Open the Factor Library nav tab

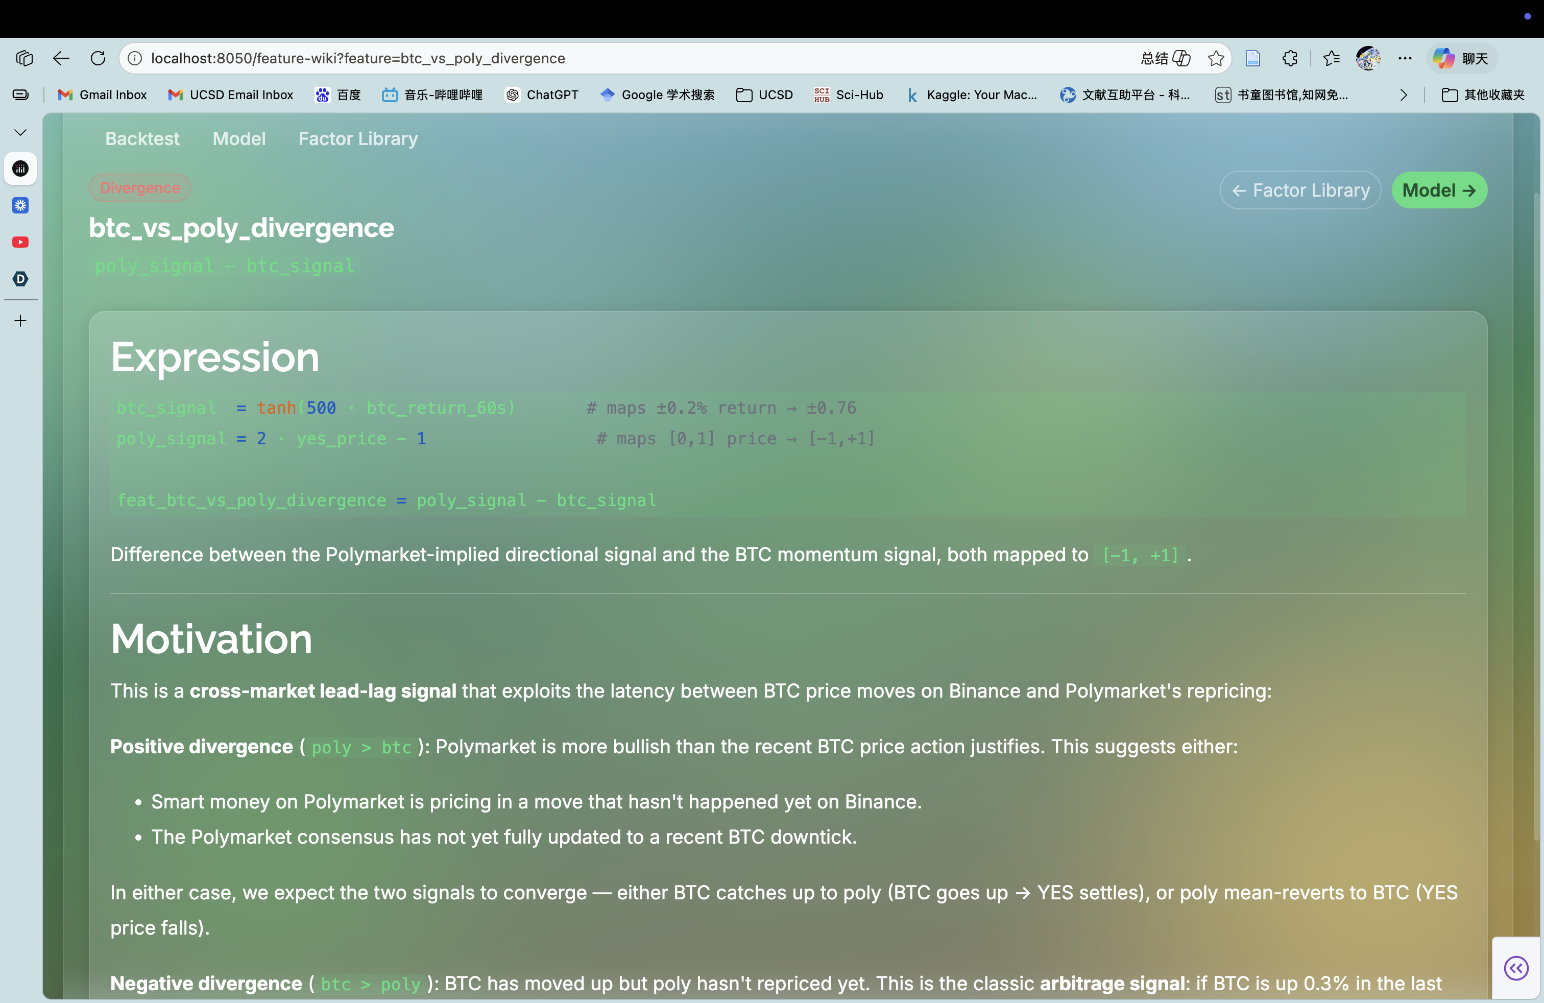point(357,138)
